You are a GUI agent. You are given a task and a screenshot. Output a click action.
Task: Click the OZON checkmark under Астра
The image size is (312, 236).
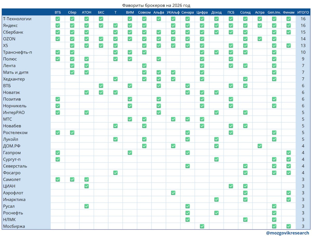[260, 39]
